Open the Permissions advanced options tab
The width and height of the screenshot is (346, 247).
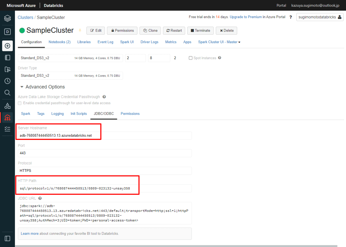click(130, 114)
